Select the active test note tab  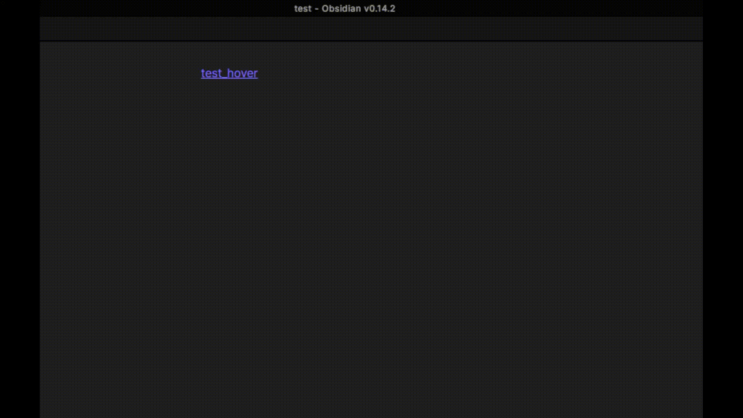(x=116, y=28)
